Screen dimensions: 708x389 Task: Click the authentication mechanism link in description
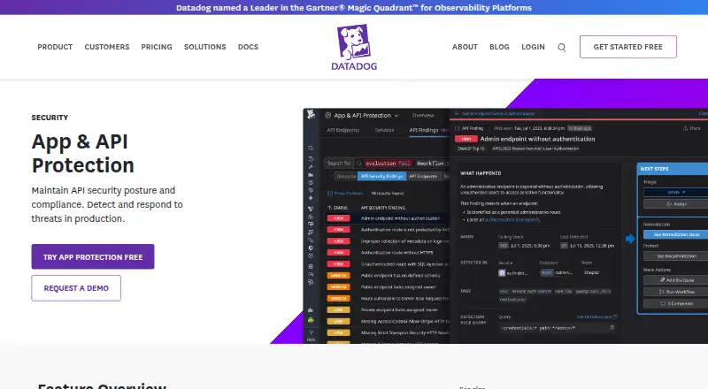point(512,220)
